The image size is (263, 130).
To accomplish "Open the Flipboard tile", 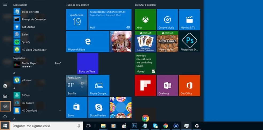I will click(145, 86).
